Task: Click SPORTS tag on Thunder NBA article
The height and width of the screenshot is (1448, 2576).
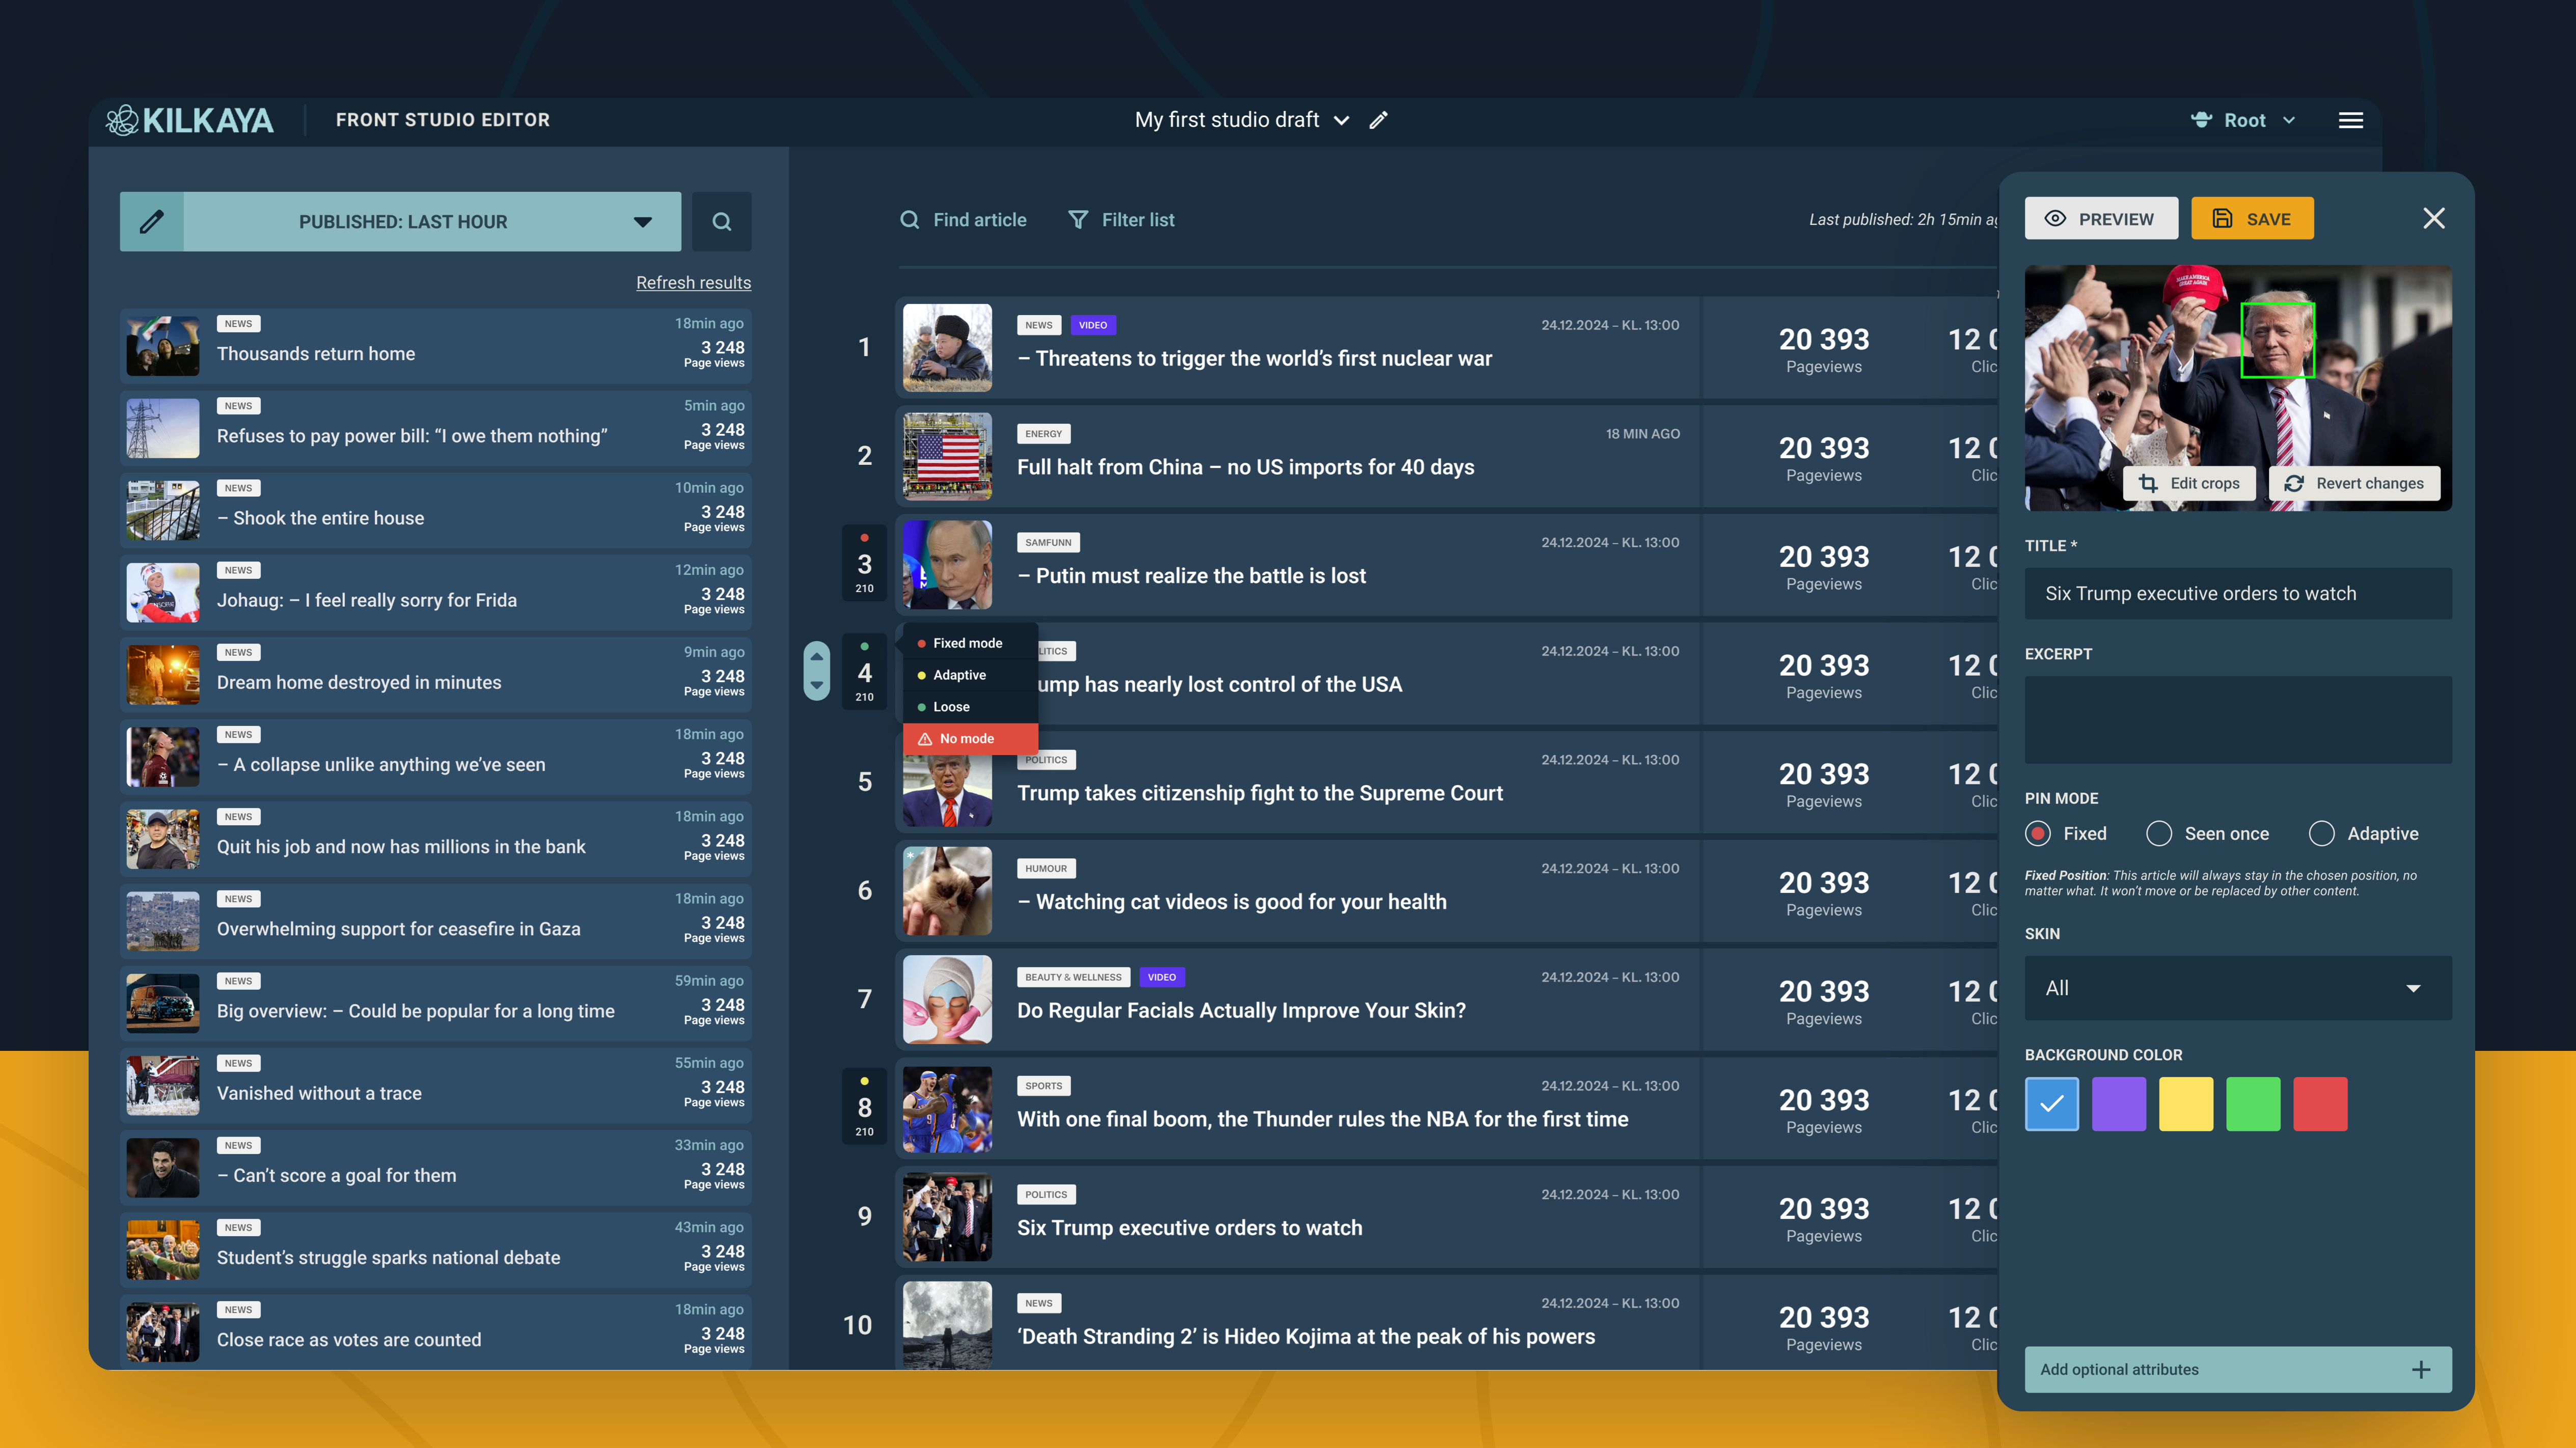Action: 1043,1086
